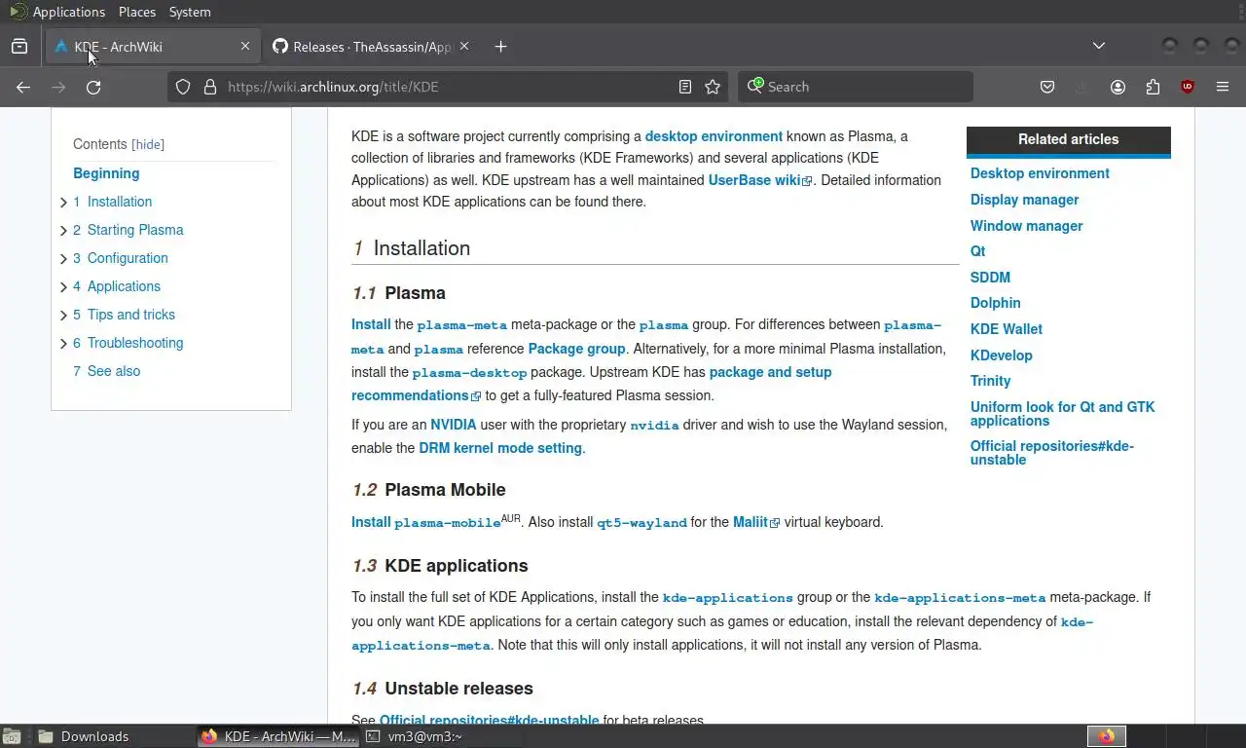1246x748 pixels.
Task: Open Save to Pocket icon
Action: coord(1047,87)
